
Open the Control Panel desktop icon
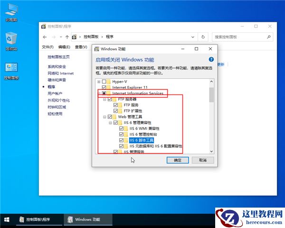click(x=11, y=71)
